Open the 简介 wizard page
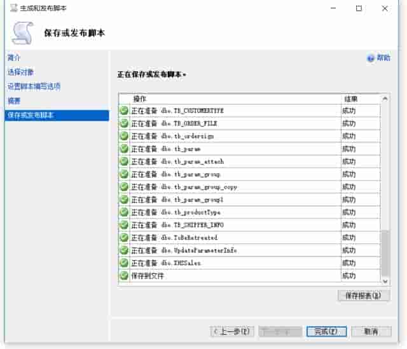Image resolution: width=407 pixels, height=349 pixels. 14,58
